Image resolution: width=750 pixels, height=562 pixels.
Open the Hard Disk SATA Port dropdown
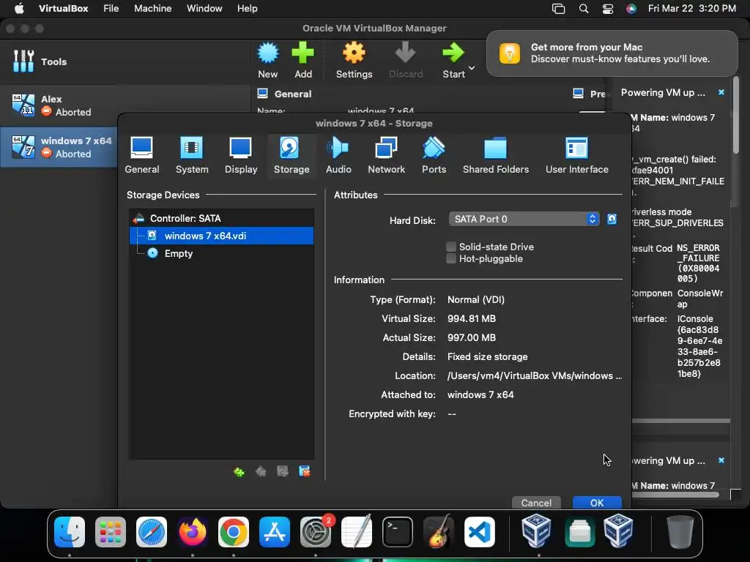click(x=524, y=219)
